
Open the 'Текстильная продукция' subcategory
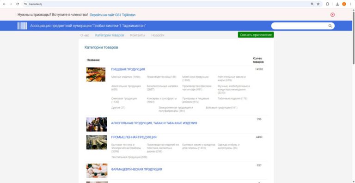[x=129, y=157]
